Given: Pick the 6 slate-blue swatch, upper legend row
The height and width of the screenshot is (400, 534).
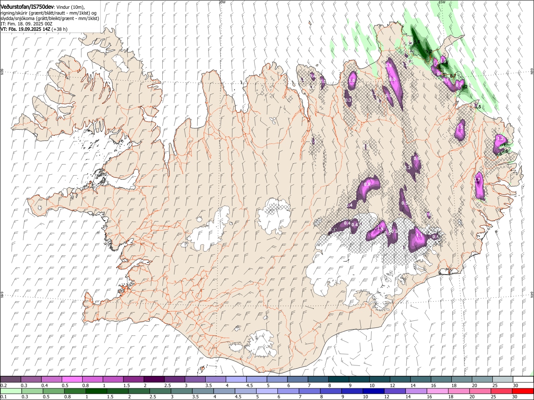Looking at the screenshot, I should 297,380.
